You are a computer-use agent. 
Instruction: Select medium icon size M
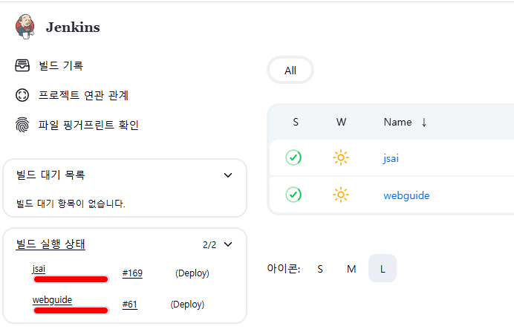click(351, 269)
